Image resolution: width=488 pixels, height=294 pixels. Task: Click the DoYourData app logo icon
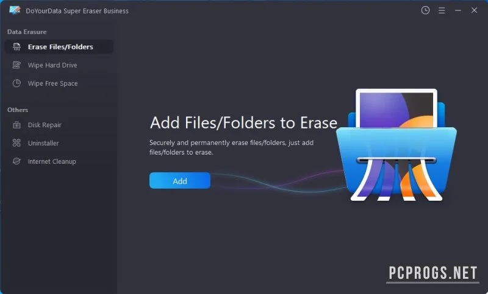15,10
